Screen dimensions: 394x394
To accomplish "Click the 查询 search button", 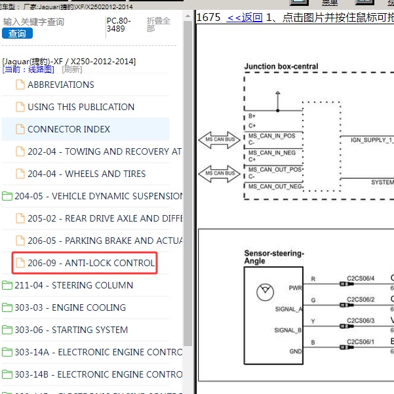I will [17, 33].
